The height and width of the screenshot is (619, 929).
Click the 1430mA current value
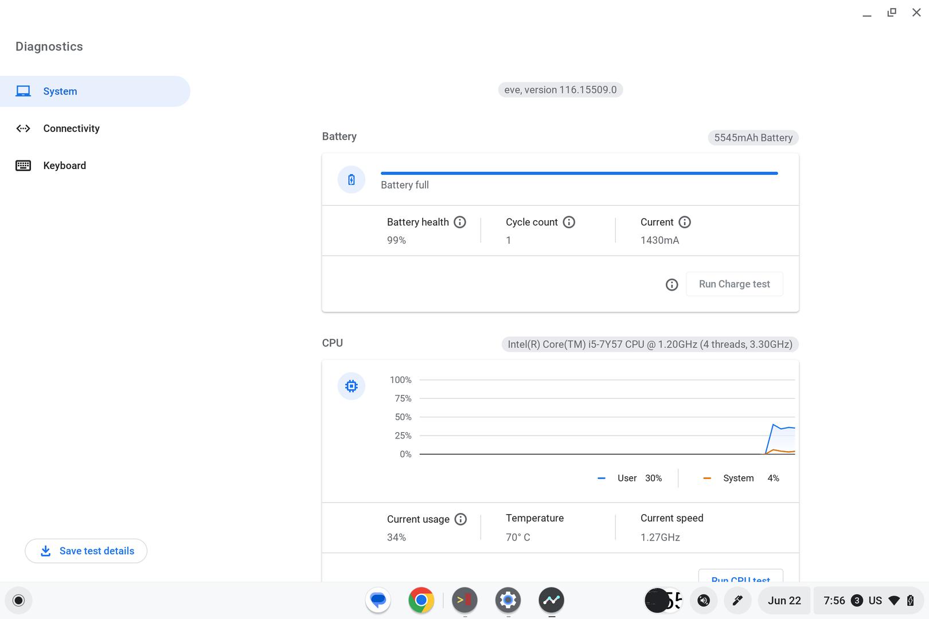pos(659,240)
